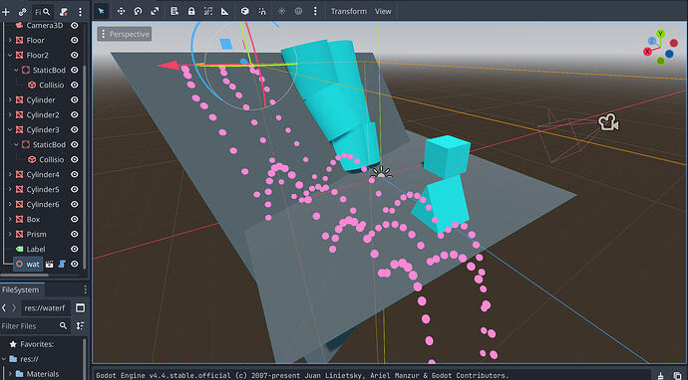Click the scene filter search field
Viewport: 688px width, 380px height.
[x=43, y=12]
